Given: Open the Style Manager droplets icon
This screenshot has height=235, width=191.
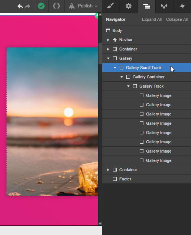Looking at the screenshot, I should 164,6.
